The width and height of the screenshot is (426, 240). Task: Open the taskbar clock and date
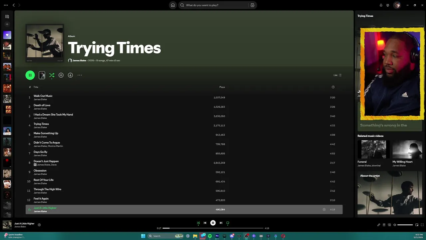418,236
